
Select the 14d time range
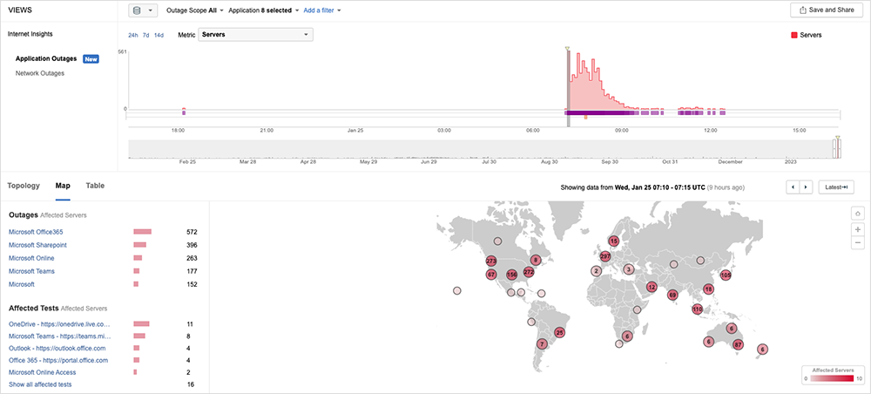(x=159, y=35)
